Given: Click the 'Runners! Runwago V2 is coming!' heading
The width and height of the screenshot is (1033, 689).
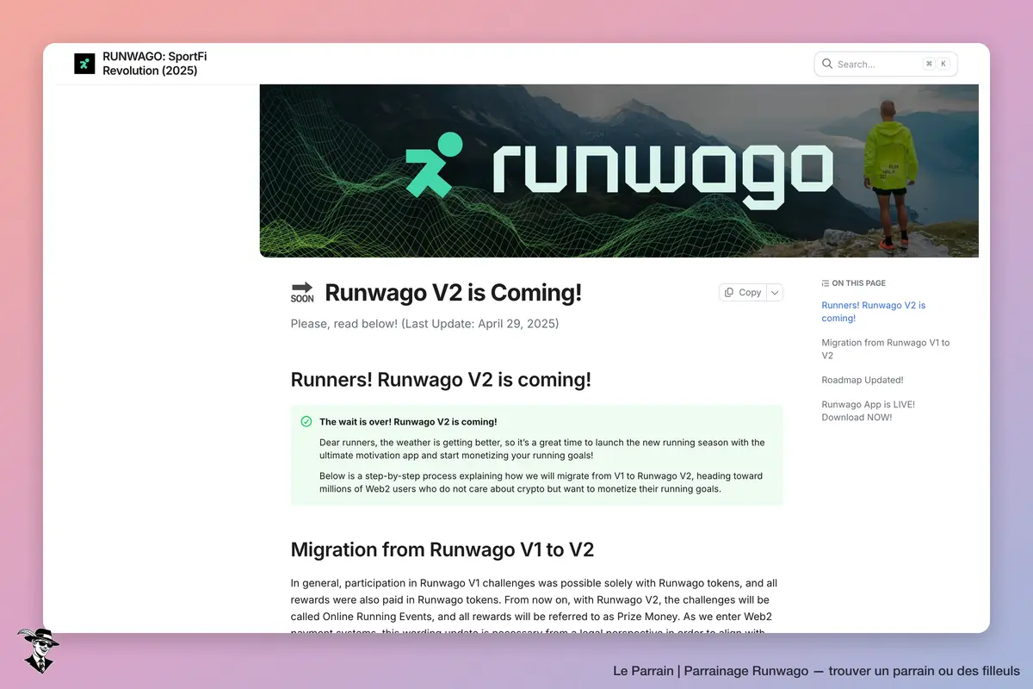Looking at the screenshot, I should pos(441,380).
